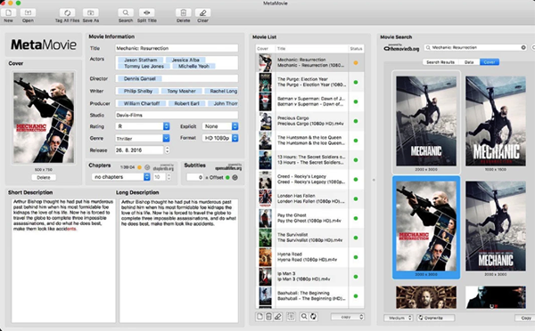
Task: Click the Status column header
Action: (x=356, y=49)
